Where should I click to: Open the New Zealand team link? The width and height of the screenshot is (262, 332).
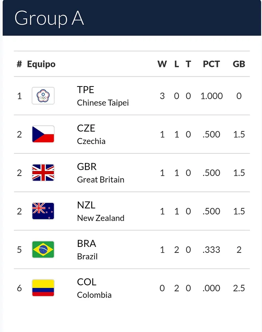[100, 218]
